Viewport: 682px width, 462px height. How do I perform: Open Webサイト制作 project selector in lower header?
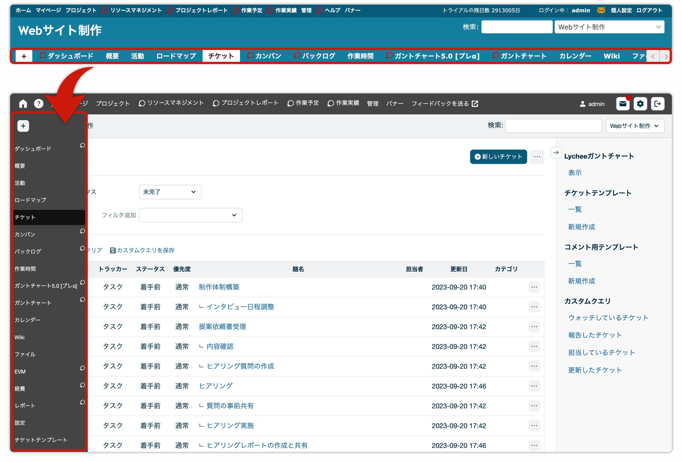pyautogui.click(x=634, y=126)
